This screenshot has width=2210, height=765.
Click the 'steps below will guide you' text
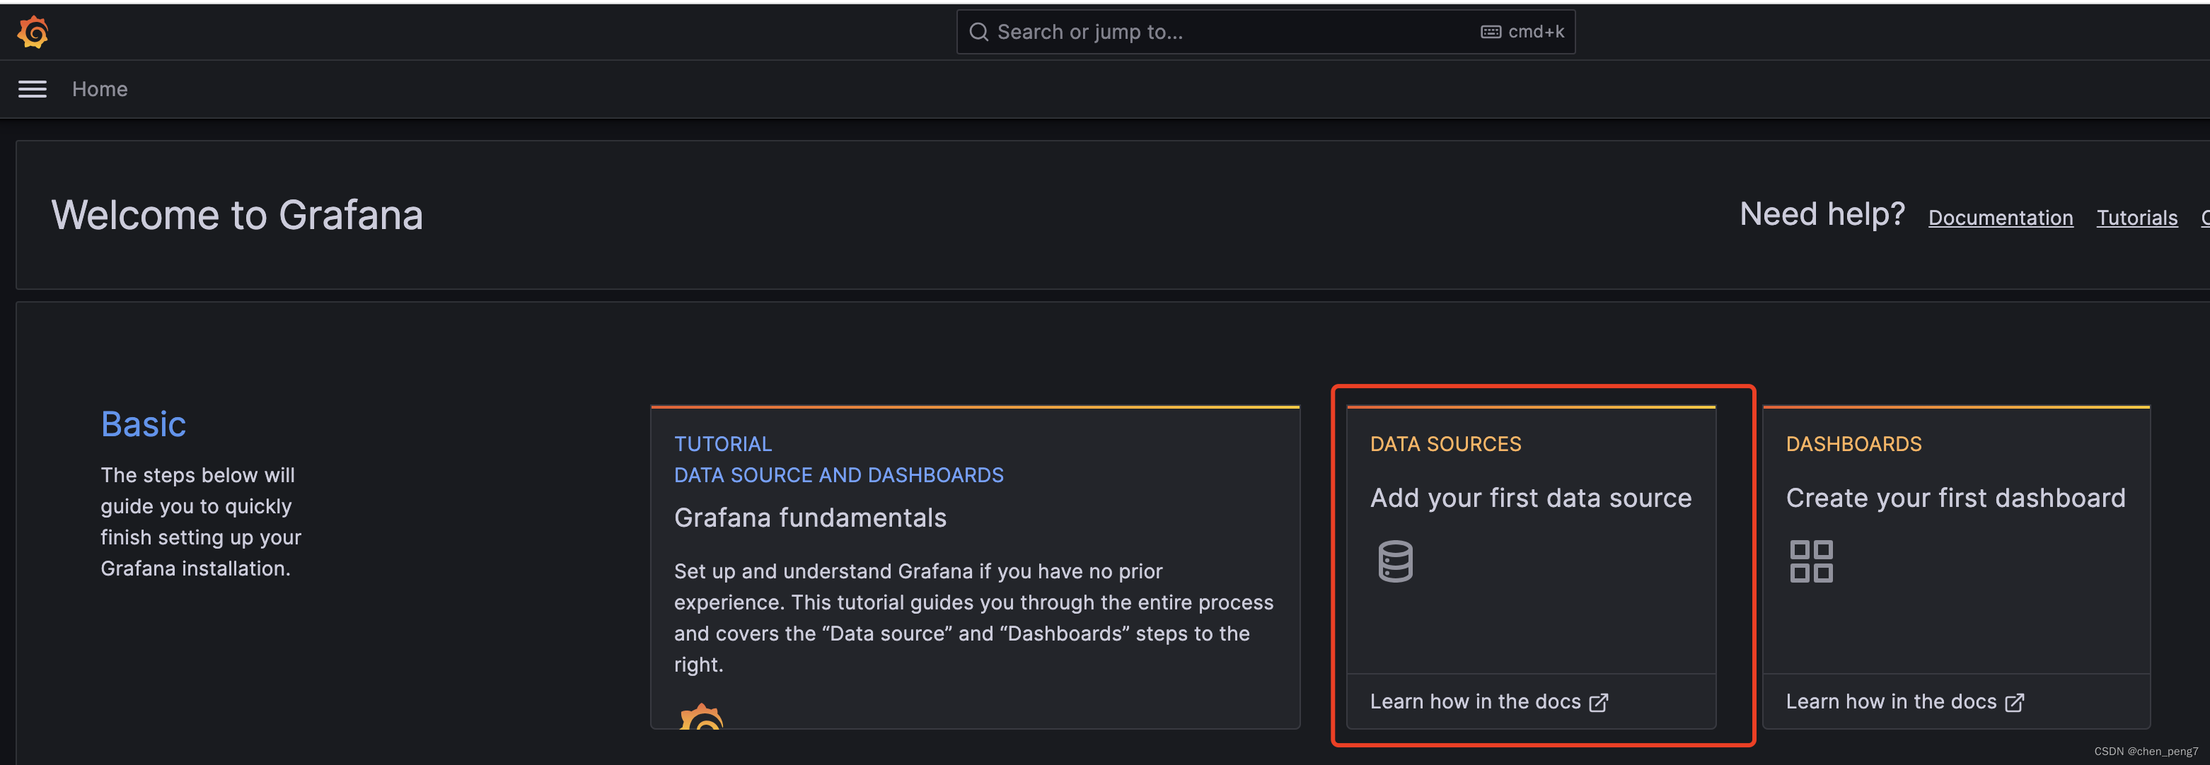pyautogui.click(x=201, y=522)
